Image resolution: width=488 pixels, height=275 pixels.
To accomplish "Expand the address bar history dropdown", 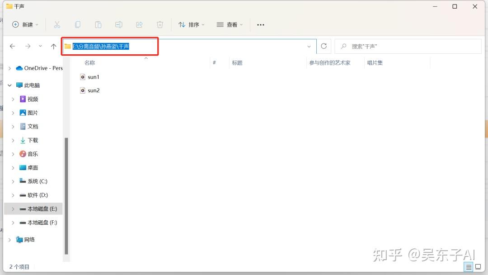I will click(309, 47).
